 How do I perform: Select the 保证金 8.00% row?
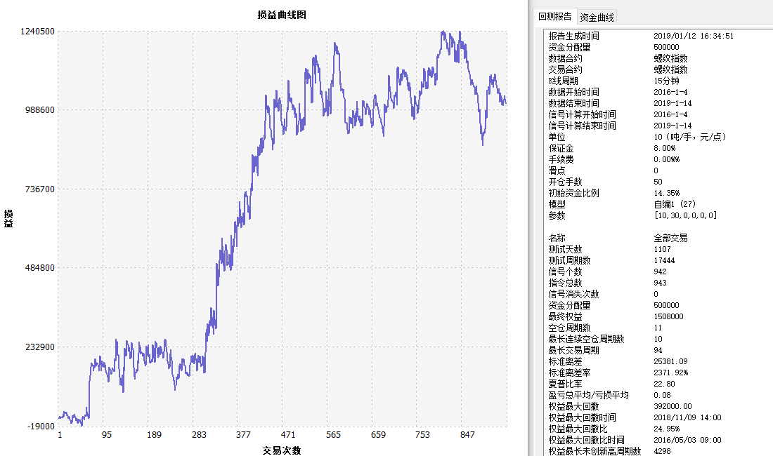pyautogui.click(x=561, y=148)
